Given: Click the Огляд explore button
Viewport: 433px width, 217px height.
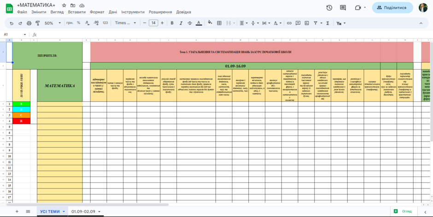Looking at the screenshot, I should pyautogui.click(x=403, y=211).
